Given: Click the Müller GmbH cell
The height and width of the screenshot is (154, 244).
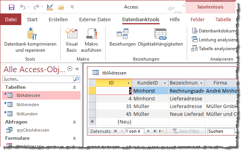Looking at the screenshot, I should point(221,106).
